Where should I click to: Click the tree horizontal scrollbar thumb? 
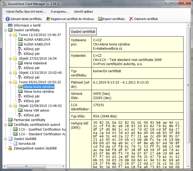click(x=26, y=166)
